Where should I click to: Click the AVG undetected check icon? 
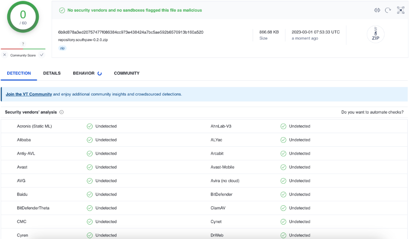point(90,181)
